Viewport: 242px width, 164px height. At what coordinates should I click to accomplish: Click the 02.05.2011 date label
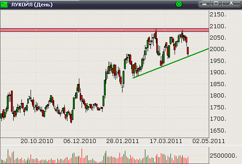point(209,141)
